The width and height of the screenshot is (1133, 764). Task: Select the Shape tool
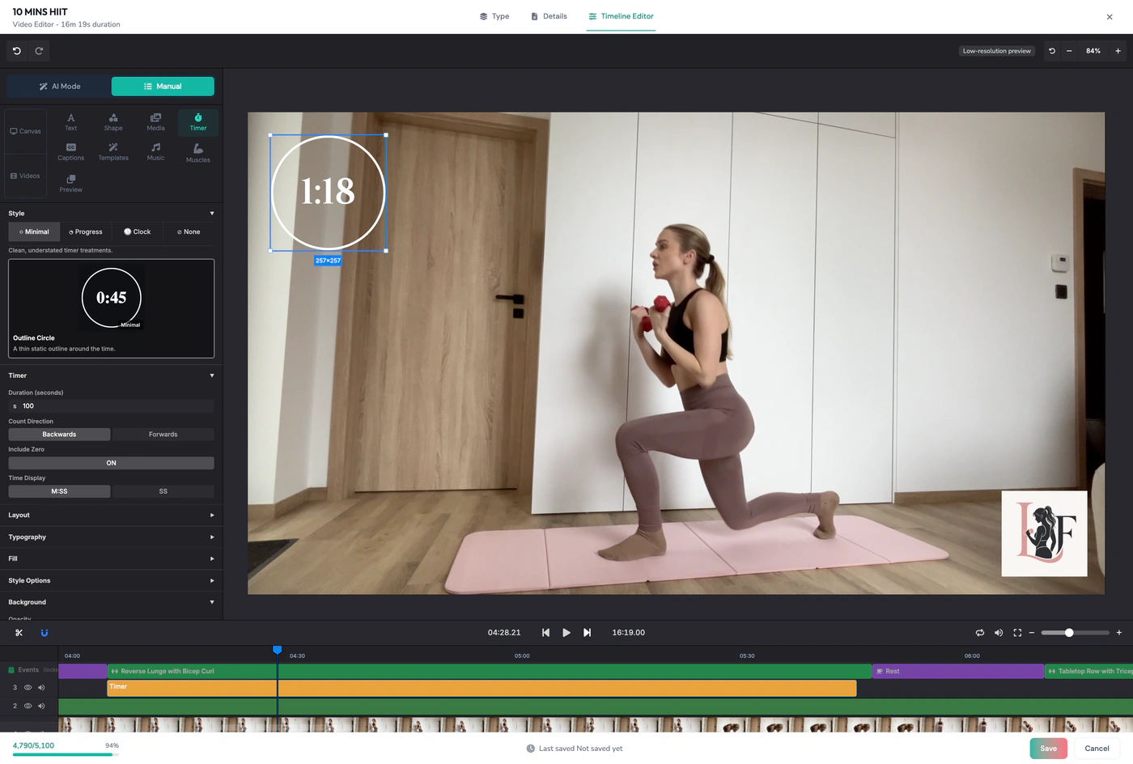(x=113, y=122)
